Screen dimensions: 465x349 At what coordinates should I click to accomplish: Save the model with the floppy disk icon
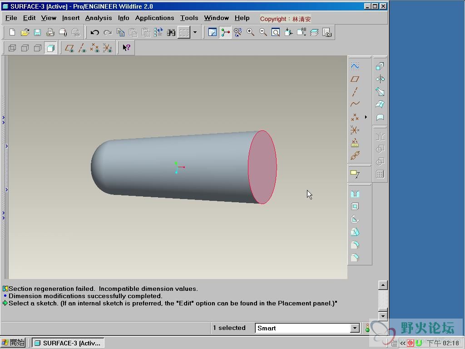coord(37,32)
